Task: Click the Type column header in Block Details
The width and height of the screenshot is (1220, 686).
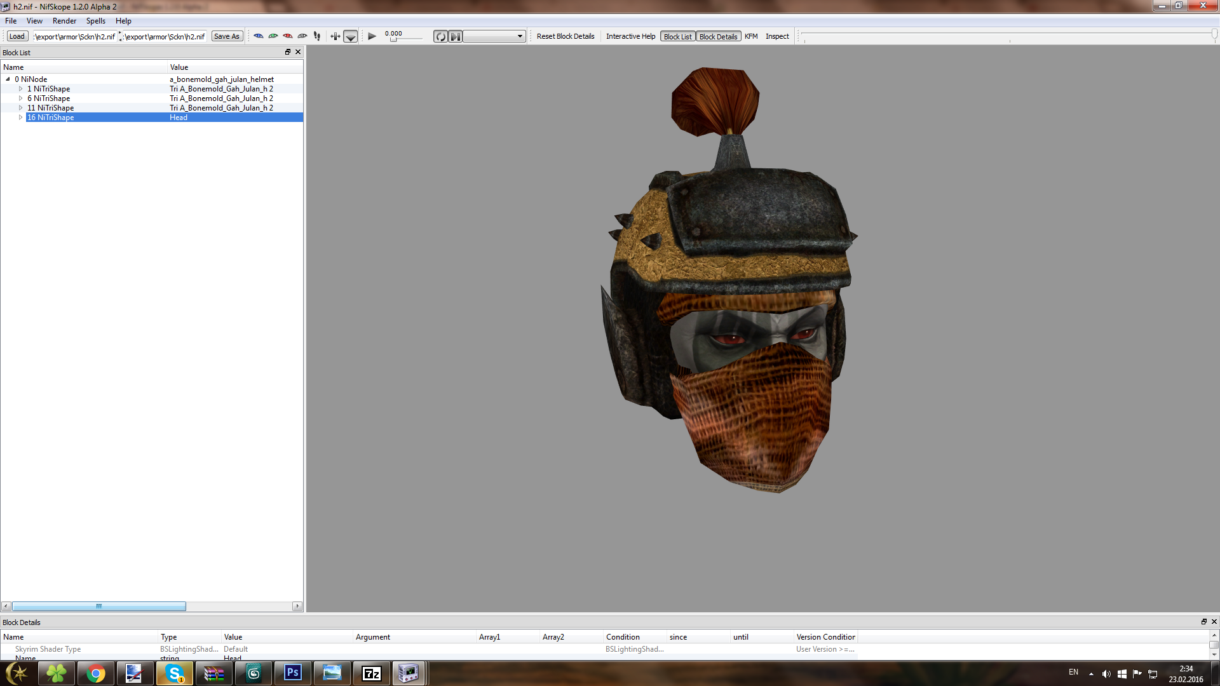Action: tap(189, 637)
